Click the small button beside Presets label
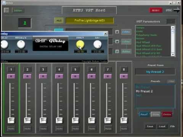 point(171,81)
